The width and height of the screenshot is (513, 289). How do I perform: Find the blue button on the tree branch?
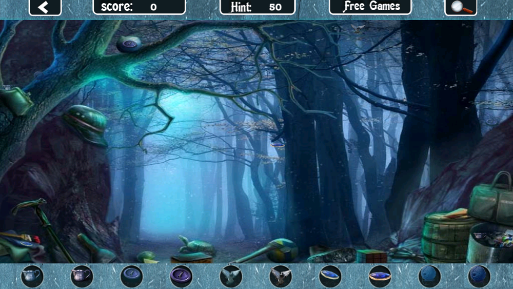click(129, 44)
